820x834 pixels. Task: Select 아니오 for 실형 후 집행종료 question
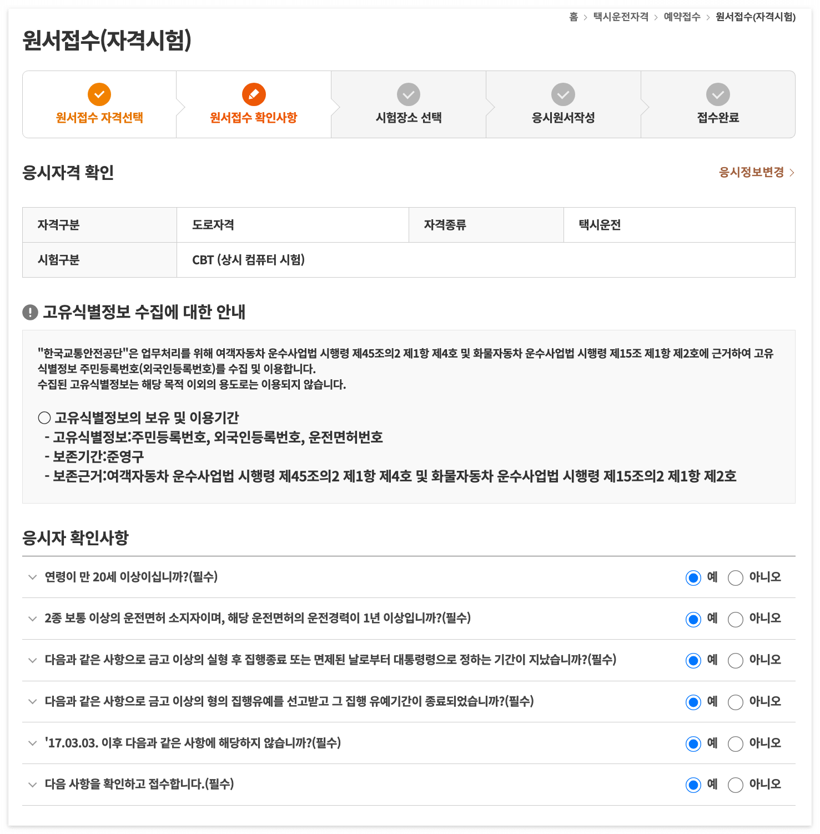736,661
